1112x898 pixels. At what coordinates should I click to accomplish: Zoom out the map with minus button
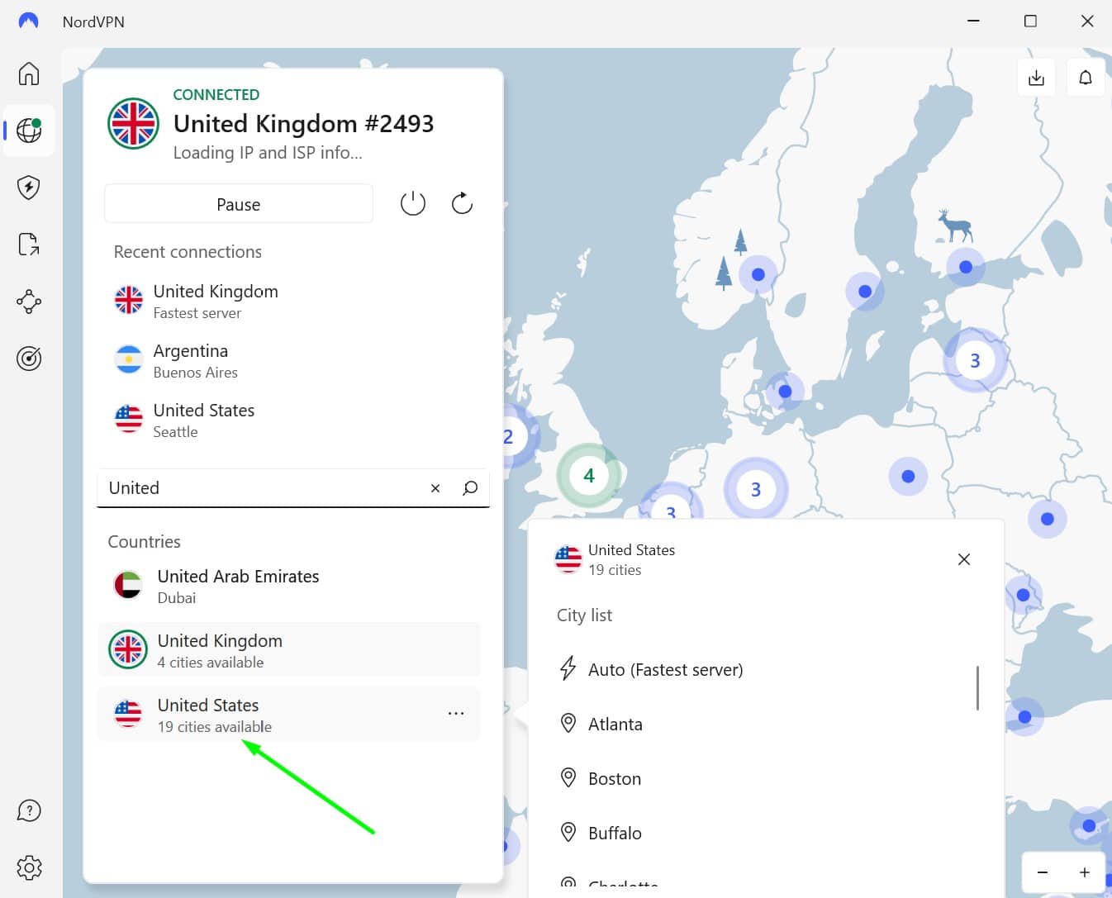coord(1043,872)
